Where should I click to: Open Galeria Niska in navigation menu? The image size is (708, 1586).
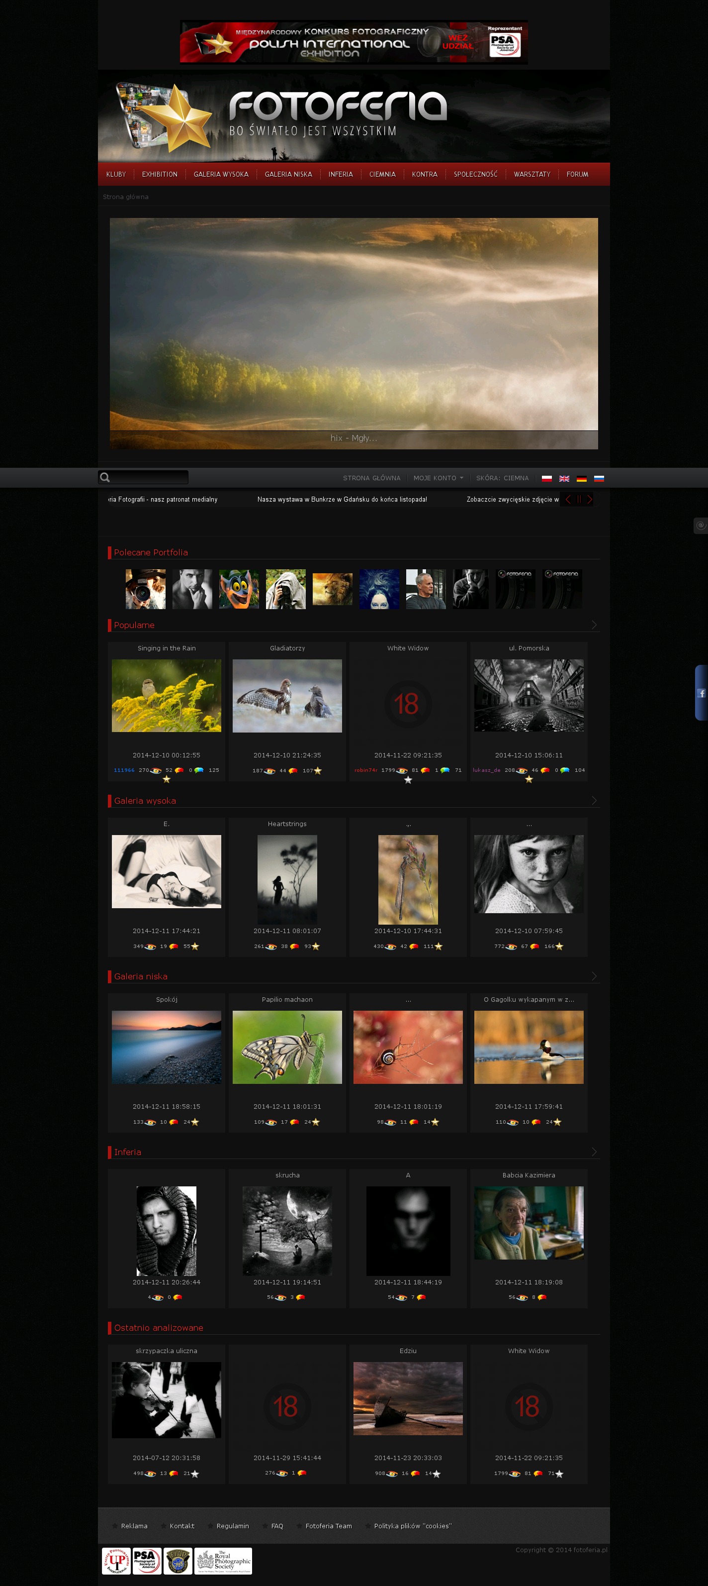click(x=288, y=174)
